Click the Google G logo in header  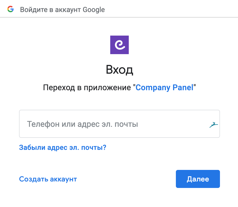(10, 10)
